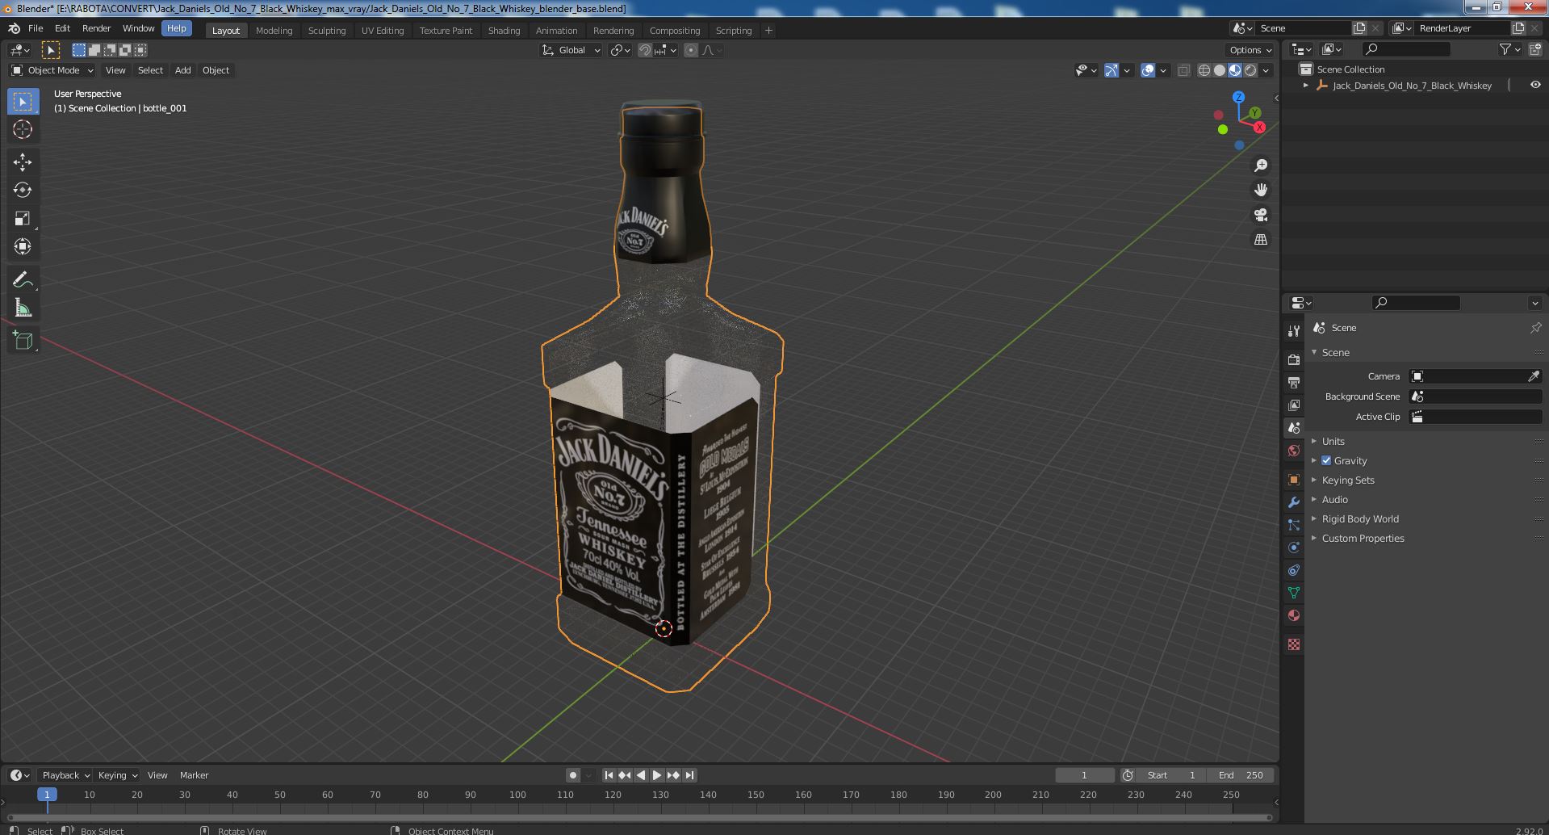Switch to the Modeling workspace tab
Image resolution: width=1549 pixels, height=835 pixels.
274,30
